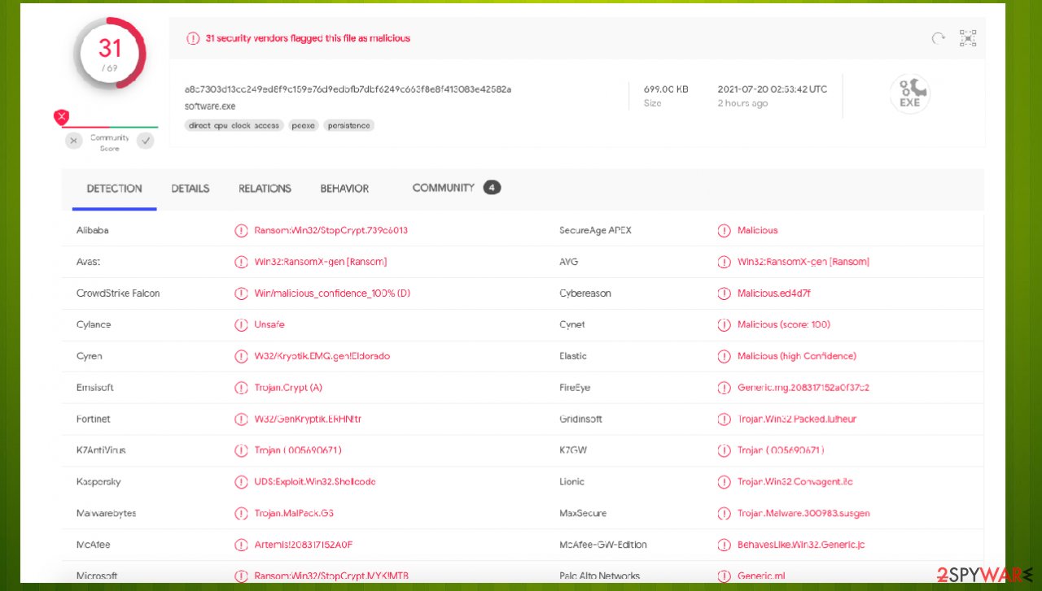The image size is (1042, 591).
Task: Click the COMMUNITY count badge showing 4
Action: coord(492,188)
